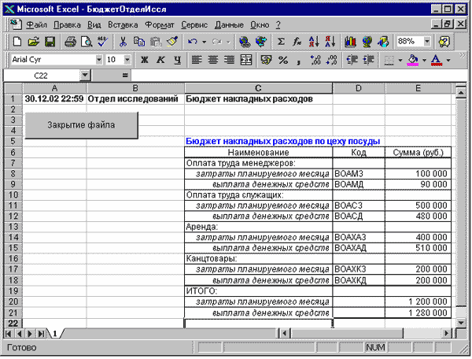Apply percent style format
This screenshot has width=472, height=359.
tap(283, 60)
